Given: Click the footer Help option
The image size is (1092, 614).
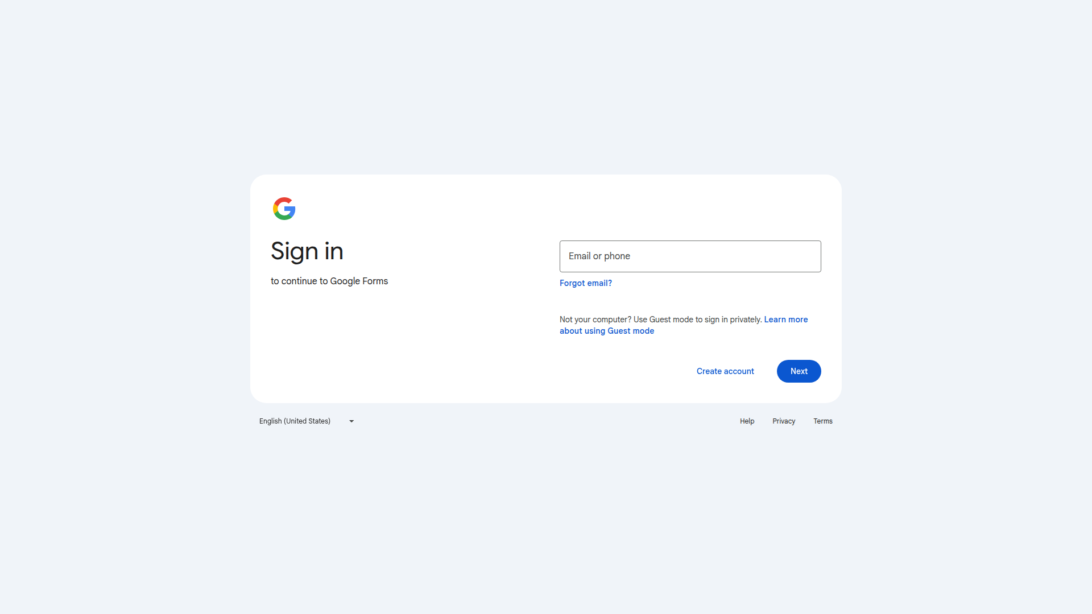Looking at the screenshot, I should click(747, 421).
